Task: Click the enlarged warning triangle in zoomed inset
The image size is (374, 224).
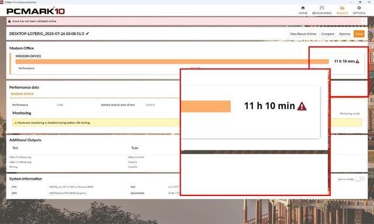Action: click(302, 106)
